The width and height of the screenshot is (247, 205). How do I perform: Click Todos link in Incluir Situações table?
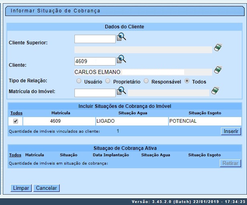[16, 113]
